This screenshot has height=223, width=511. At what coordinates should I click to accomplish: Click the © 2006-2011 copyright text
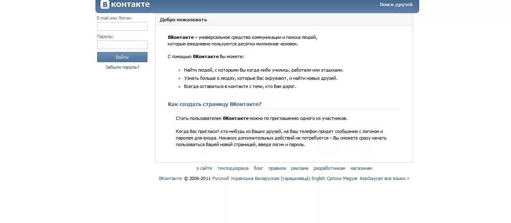click(x=197, y=178)
